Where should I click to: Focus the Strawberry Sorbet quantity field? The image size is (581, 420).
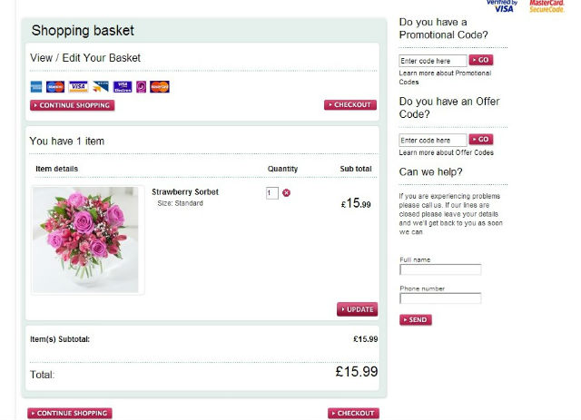pos(271,192)
